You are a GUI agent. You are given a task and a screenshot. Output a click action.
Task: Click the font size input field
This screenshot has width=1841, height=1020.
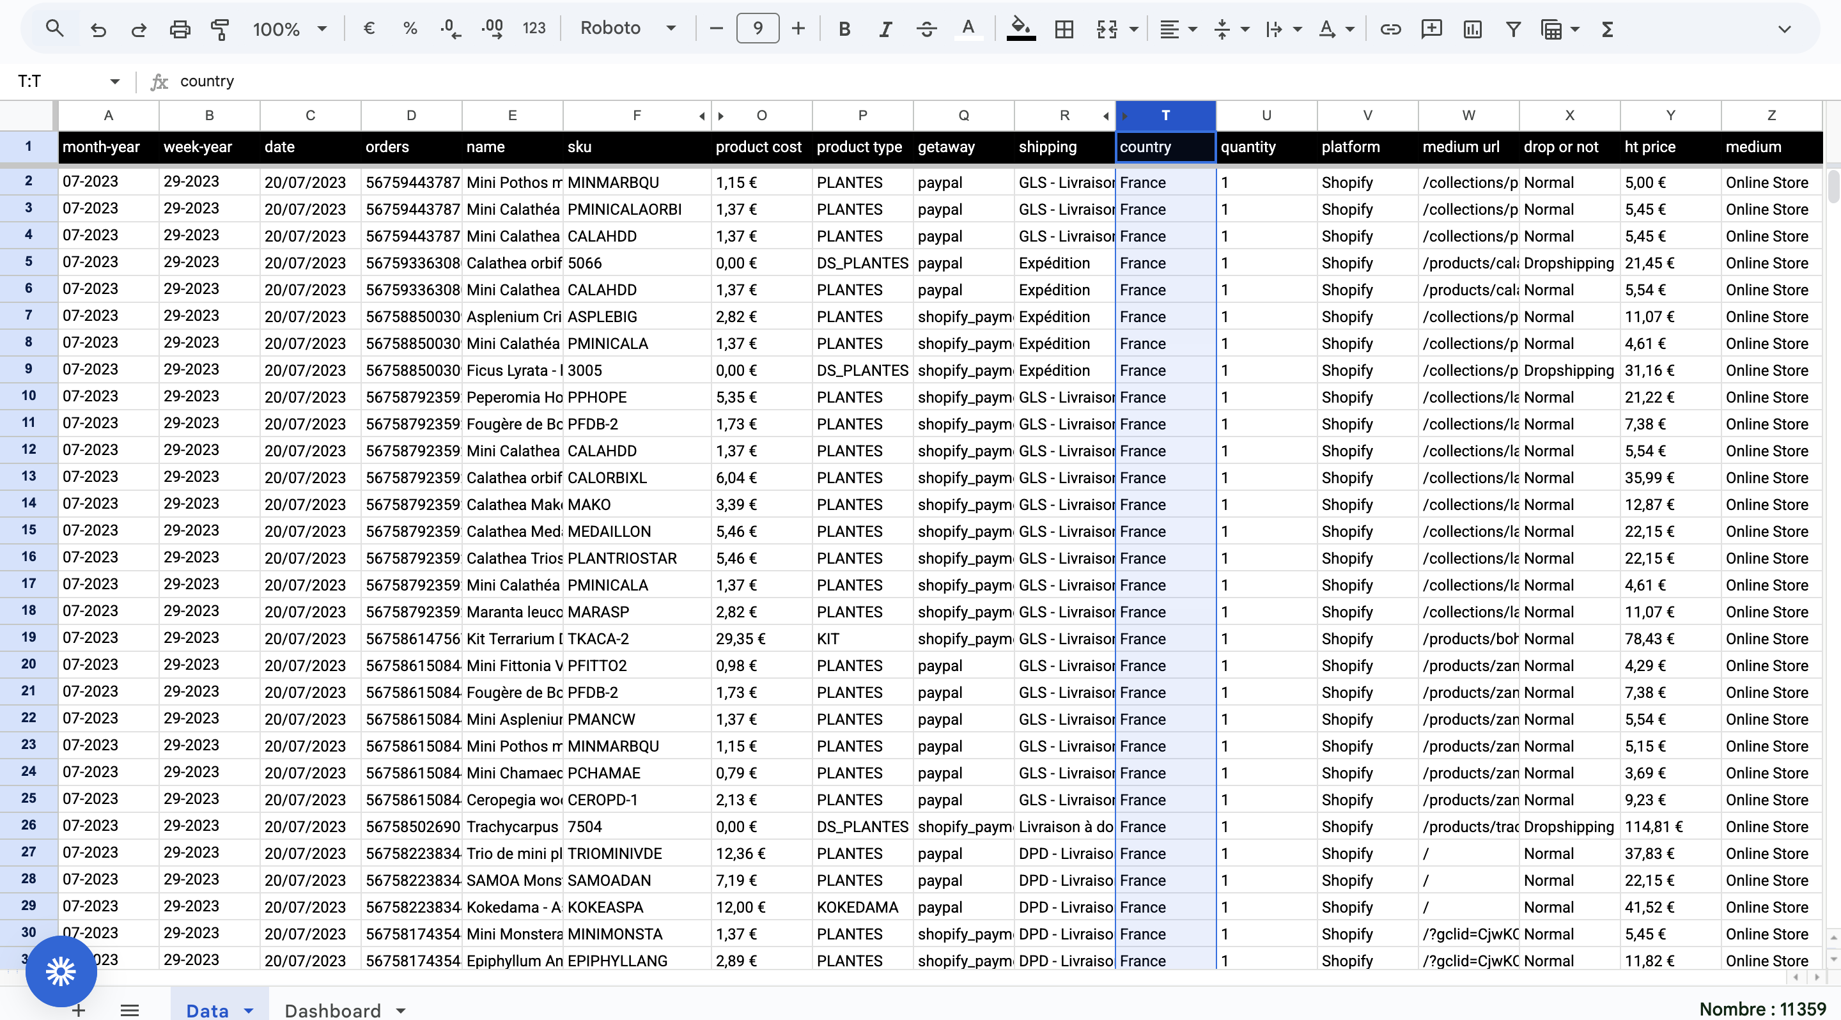(757, 29)
